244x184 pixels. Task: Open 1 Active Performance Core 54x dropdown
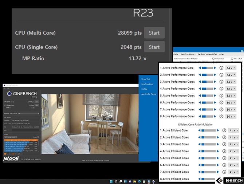[231, 68]
